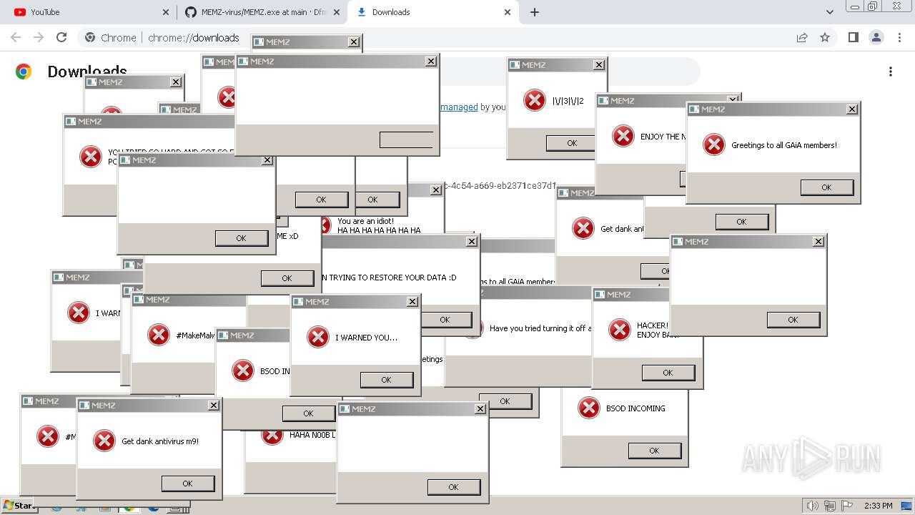Screen dimensions: 915x515
Task: Click OK in 'TRYING TO RESTORE YOUR DATA' dialog
Action: [445, 320]
